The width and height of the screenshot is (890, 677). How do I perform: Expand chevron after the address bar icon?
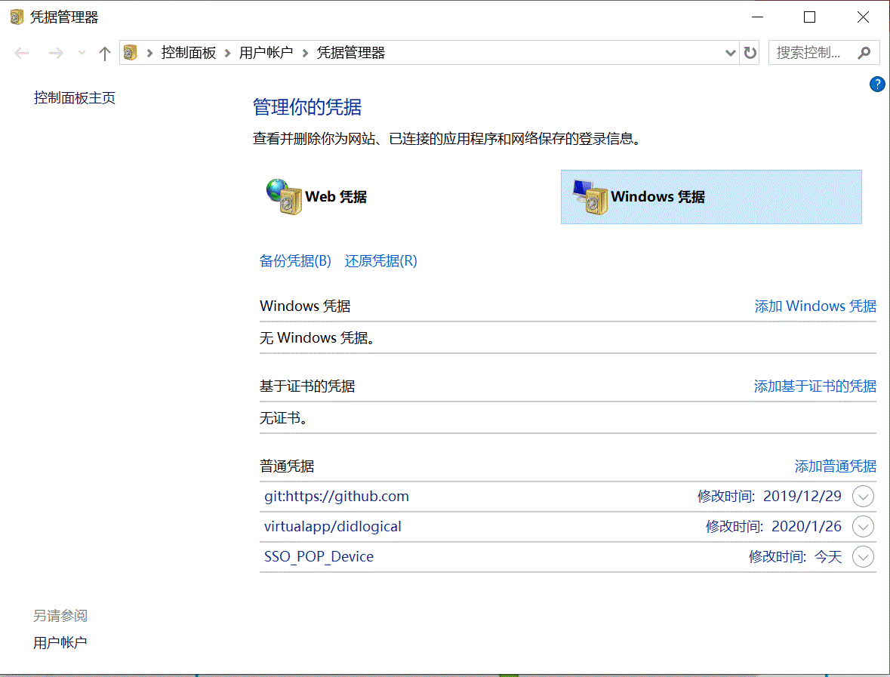point(150,53)
